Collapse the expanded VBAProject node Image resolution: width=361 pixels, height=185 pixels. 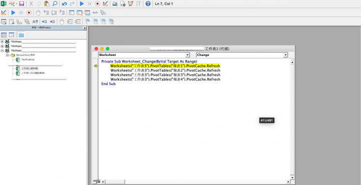[3, 50]
